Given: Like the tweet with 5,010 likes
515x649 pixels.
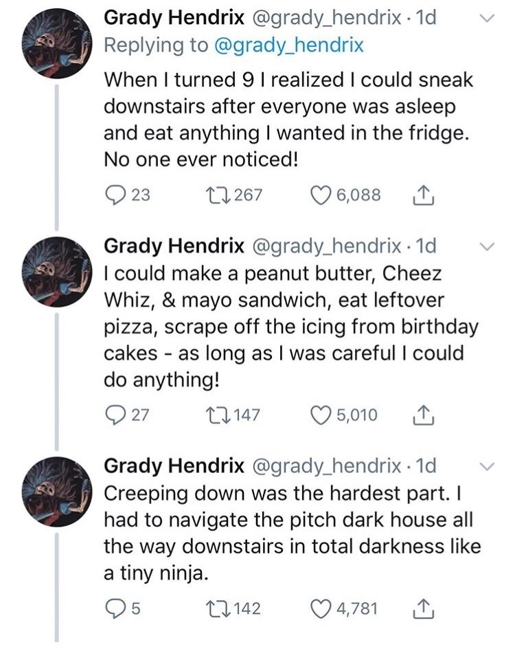Looking at the screenshot, I should coord(321,415).
